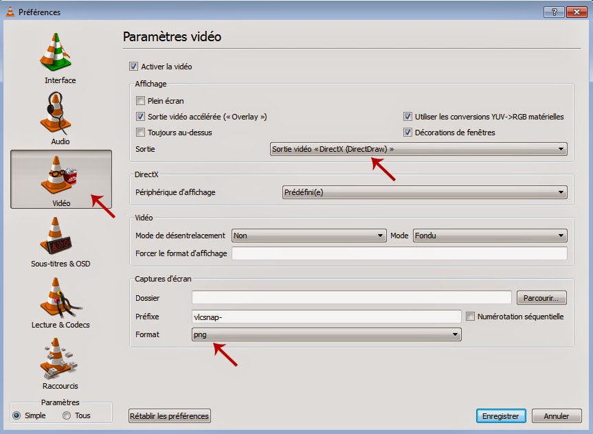The width and height of the screenshot is (593, 434).
Task: Open the Sortie video output dropdown
Action: point(418,149)
